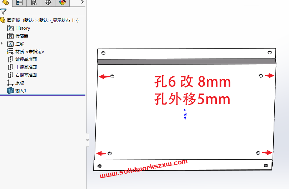Screen dimensions: 289x189
Task: Open the ConfigurationManager tab
Action: click(34, 3)
